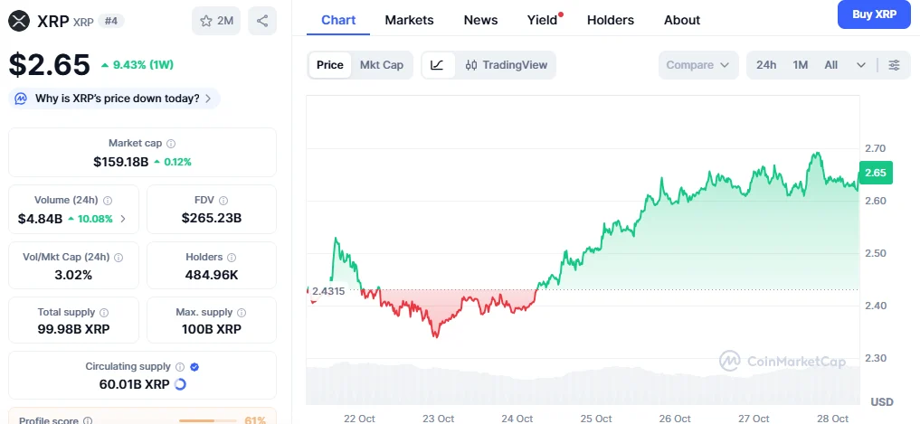Viewport: 920px width, 424px height.
Task: Open the Holders tab
Action: tap(611, 20)
